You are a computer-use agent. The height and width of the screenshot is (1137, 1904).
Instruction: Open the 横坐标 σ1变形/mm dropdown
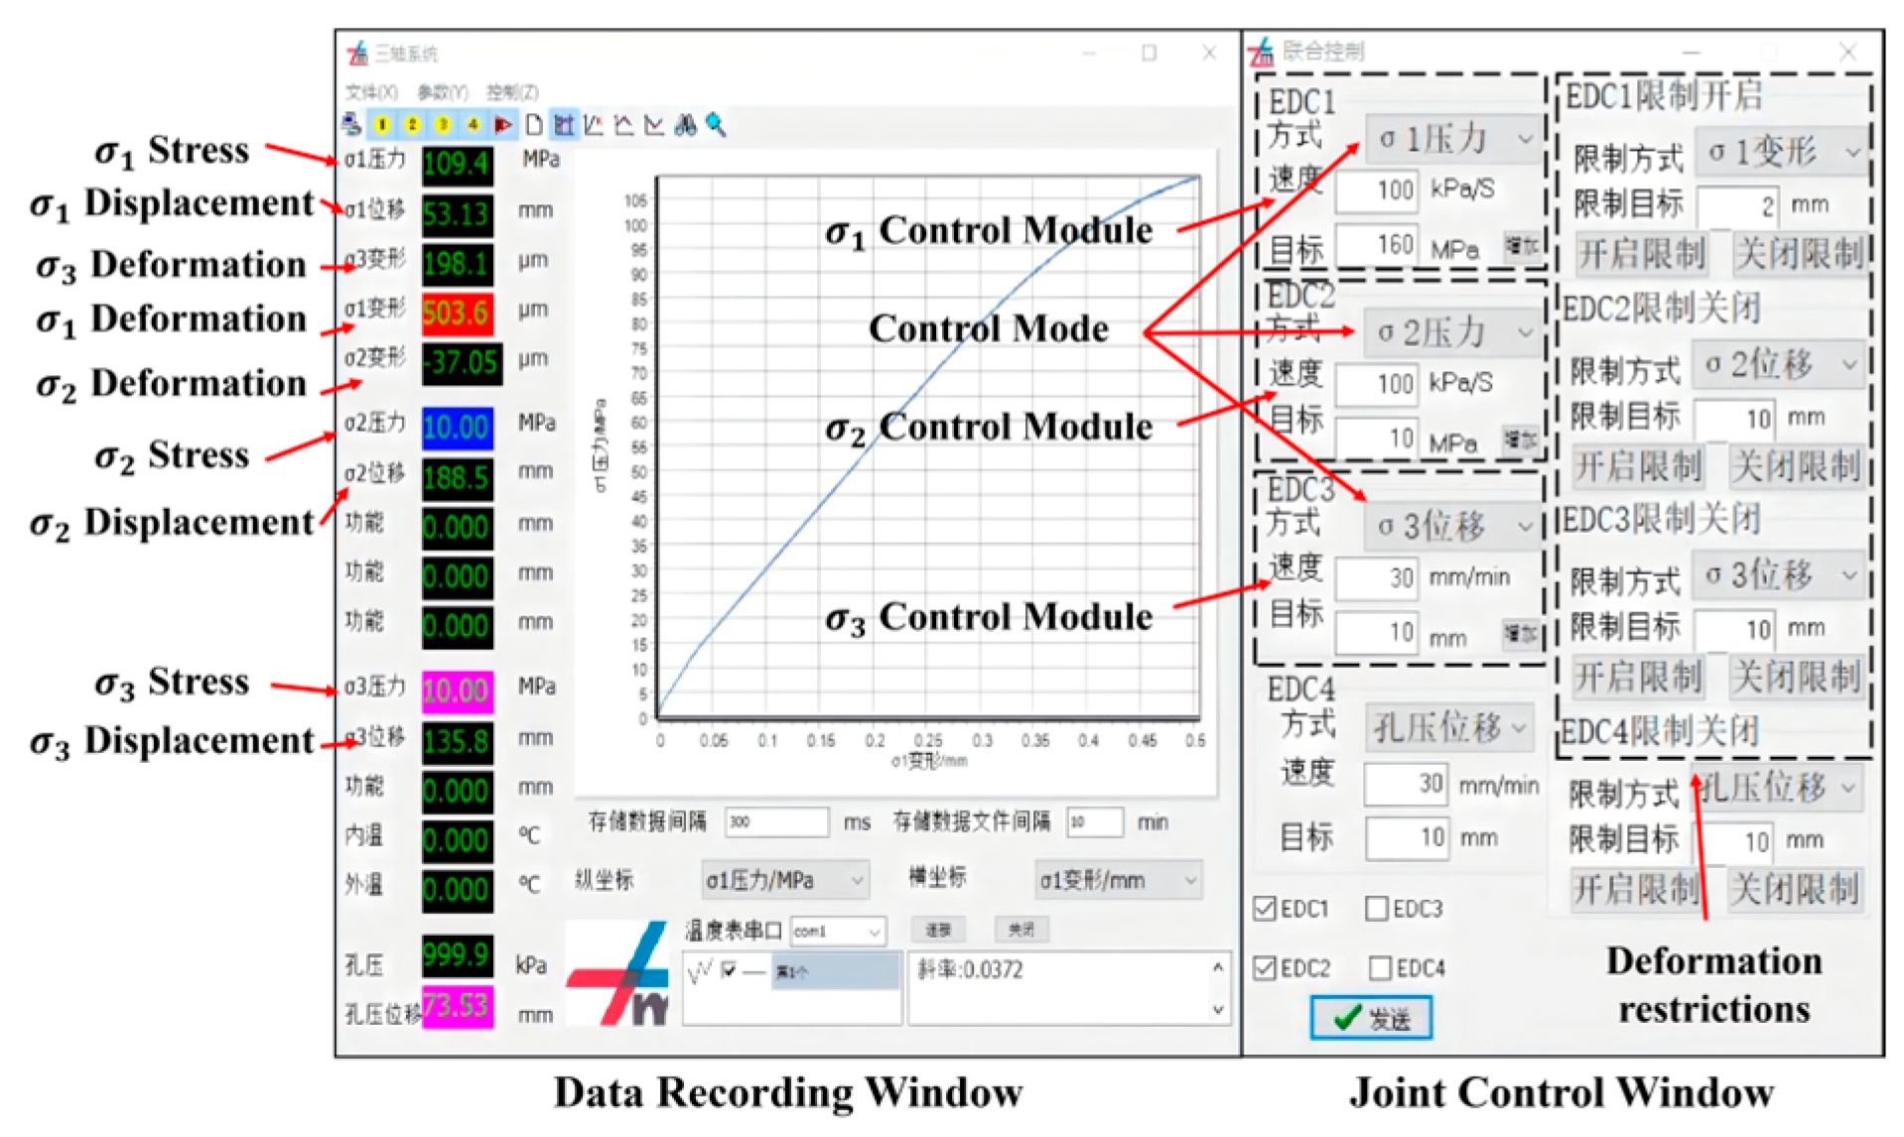pyautogui.click(x=1118, y=880)
